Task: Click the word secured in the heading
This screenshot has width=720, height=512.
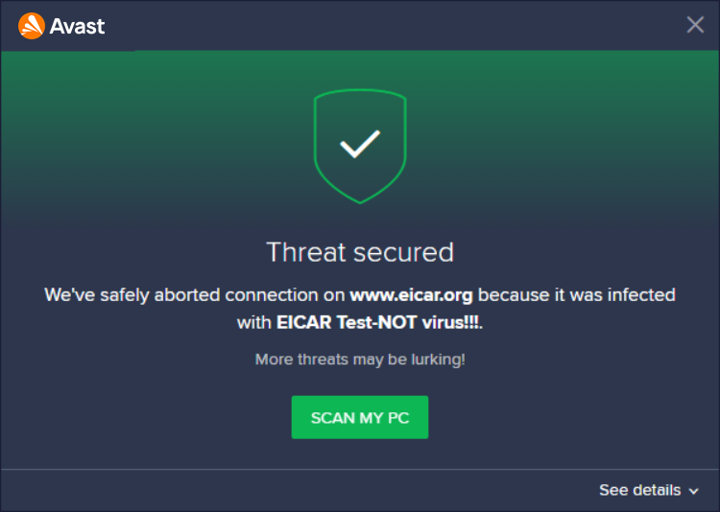Action: pyautogui.click(x=403, y=252)
